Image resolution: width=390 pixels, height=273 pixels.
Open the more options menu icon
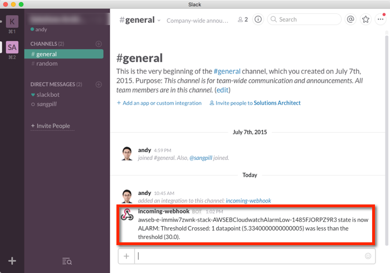pyautogui.click(x=381, y=19)
